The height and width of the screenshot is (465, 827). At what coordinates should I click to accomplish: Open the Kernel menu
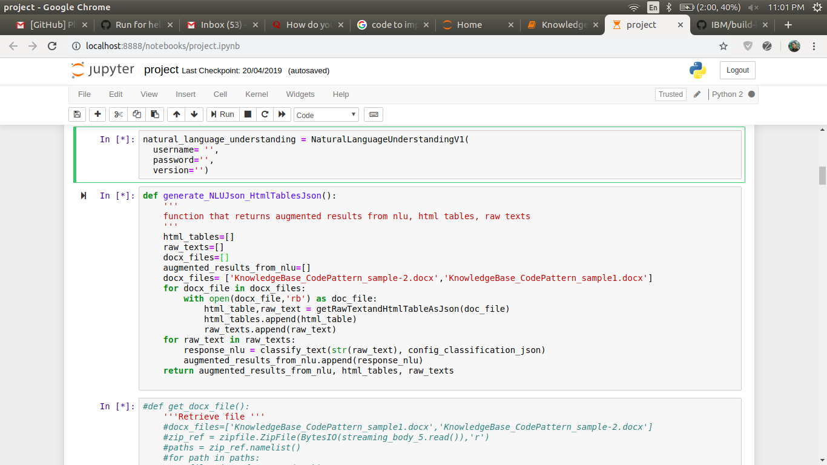pos(256,94)
